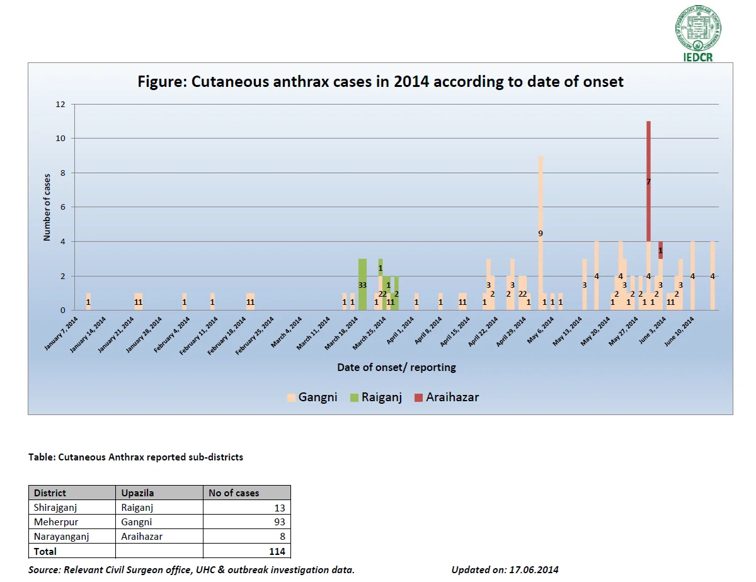Select the red Araihazar bar segment labeled 7

click(x=648, y=181)
